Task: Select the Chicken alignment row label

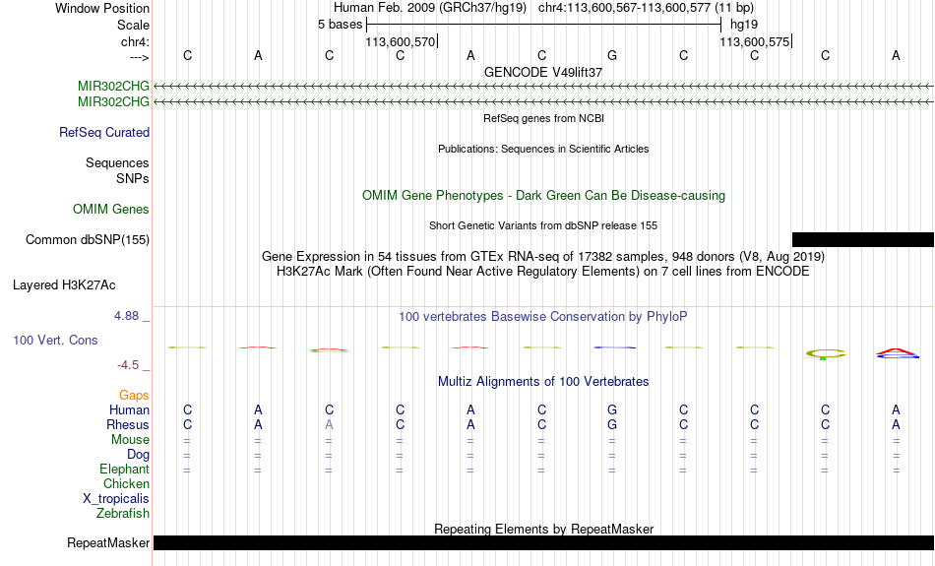Action: pyautogui.click(x=126, y=483)
